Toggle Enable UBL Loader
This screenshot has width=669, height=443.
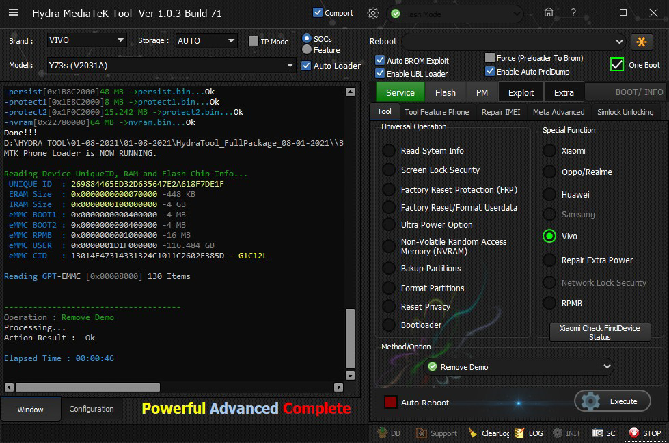pyautogui.click(x=380, y=73)
